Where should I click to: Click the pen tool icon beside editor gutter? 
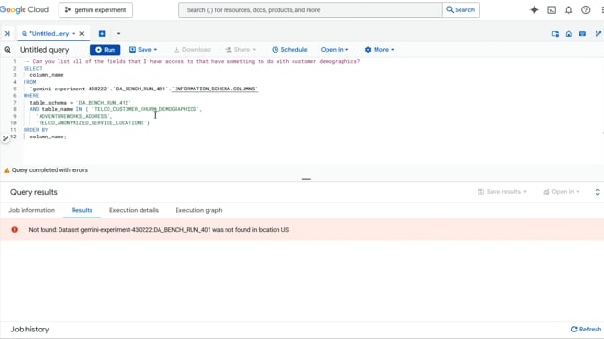tap(6, 138)
